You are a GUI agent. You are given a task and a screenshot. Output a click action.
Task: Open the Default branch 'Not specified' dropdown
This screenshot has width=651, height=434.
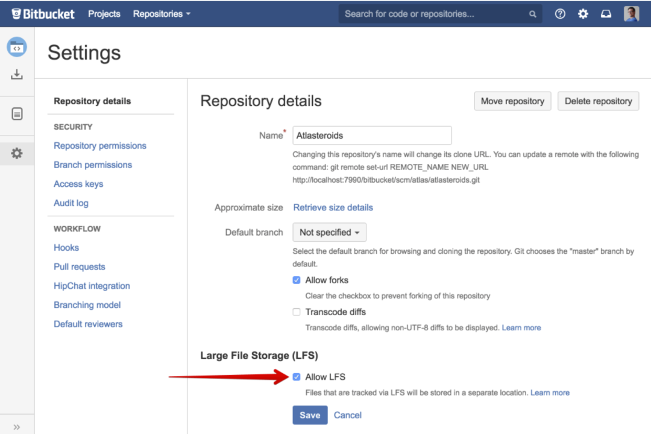(x=329, y=233)
